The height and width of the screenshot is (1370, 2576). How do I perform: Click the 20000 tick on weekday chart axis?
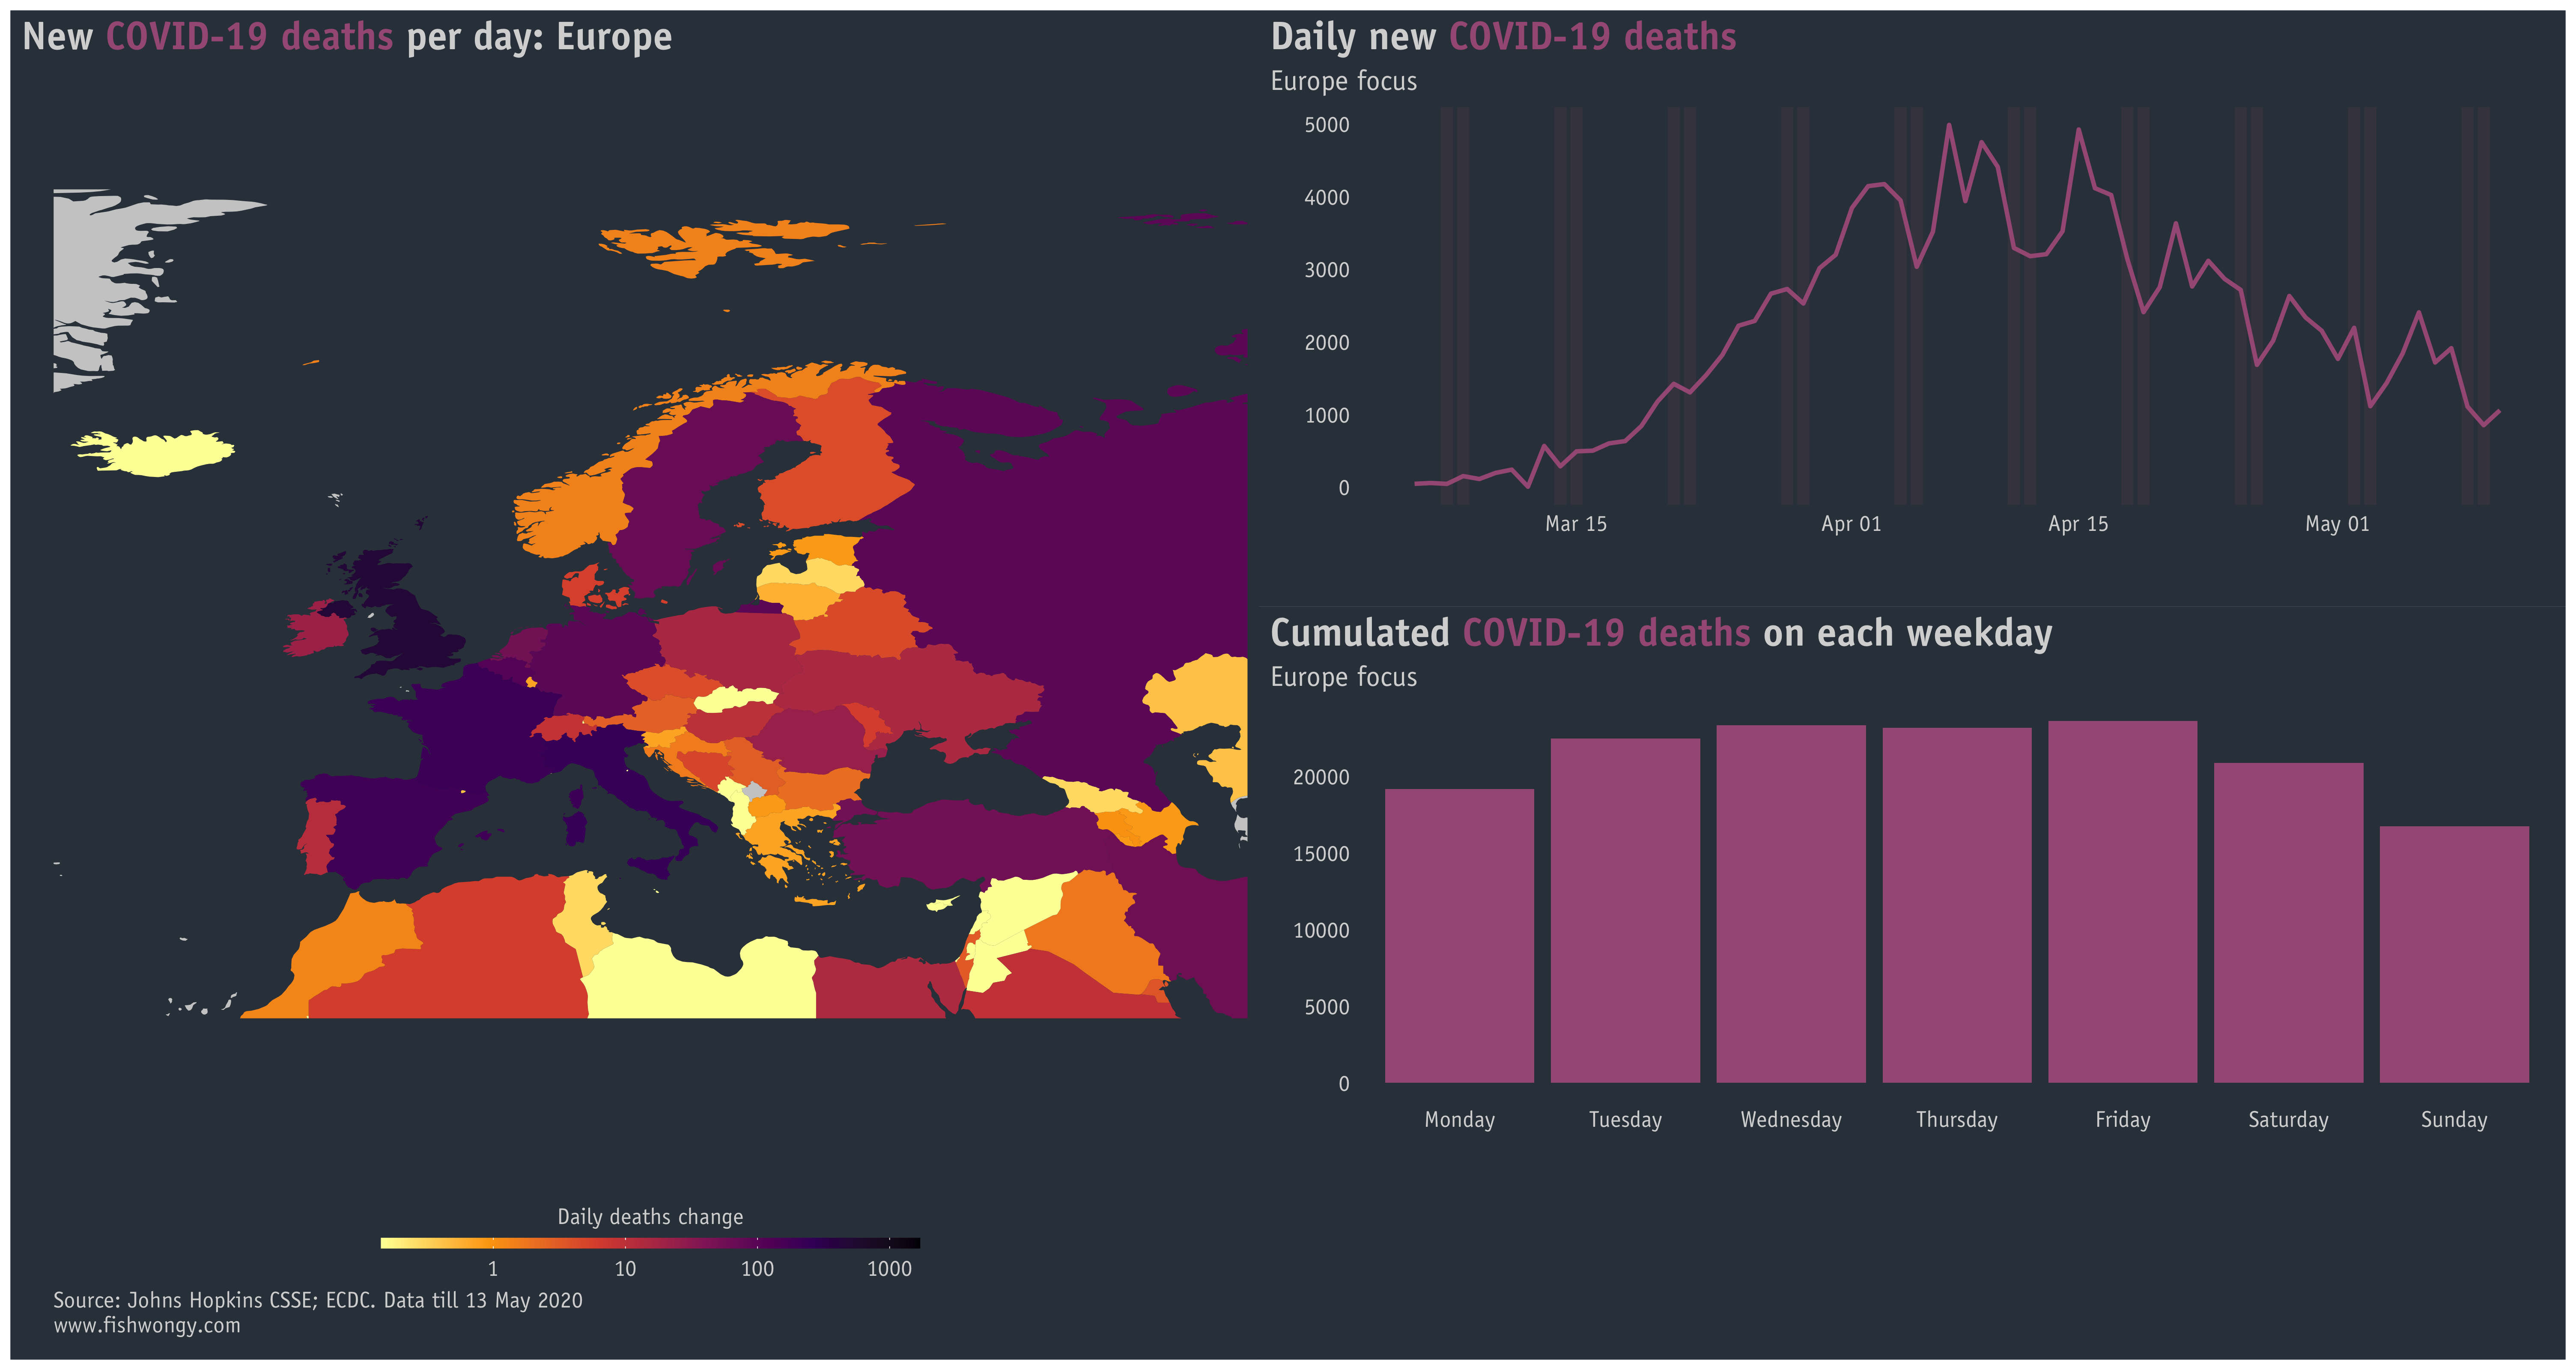pos(1321,777)
